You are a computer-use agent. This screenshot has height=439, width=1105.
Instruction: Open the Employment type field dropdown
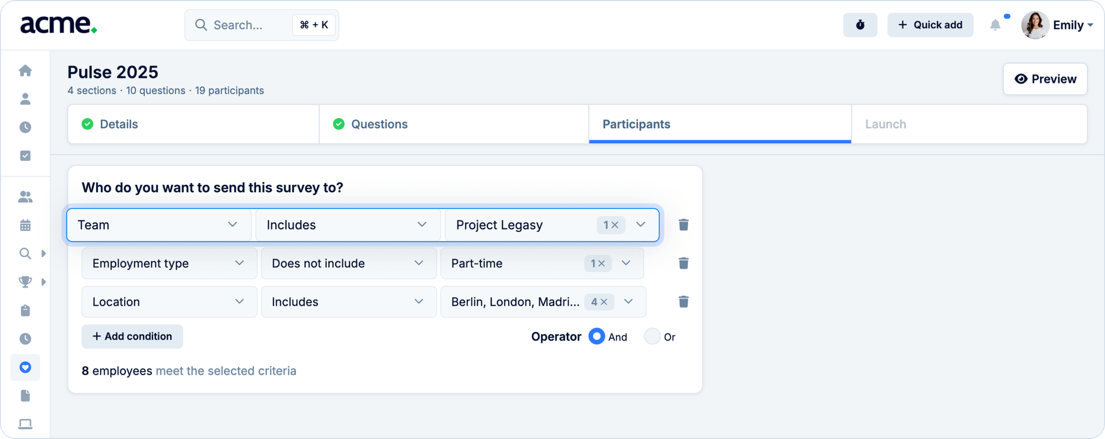coord(169,264)
